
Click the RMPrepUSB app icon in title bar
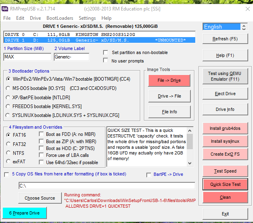(x=5, y=8)
